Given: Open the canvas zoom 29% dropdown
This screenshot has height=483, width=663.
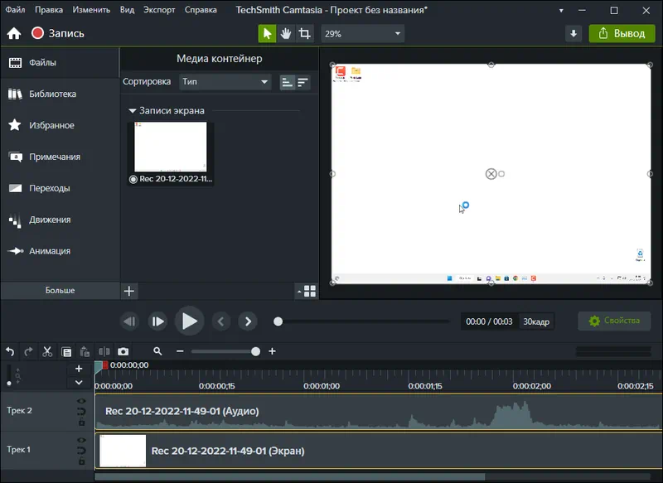Looking at the screenshot, I should [362, 34].
